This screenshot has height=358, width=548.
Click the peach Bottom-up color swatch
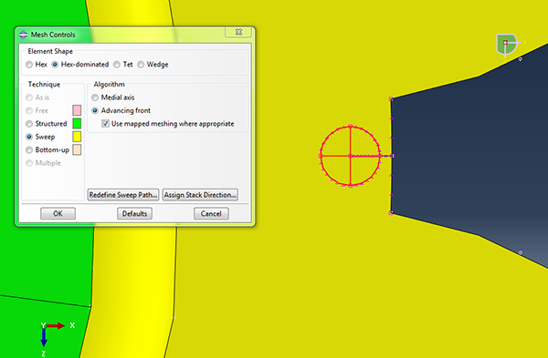(77, 150)
